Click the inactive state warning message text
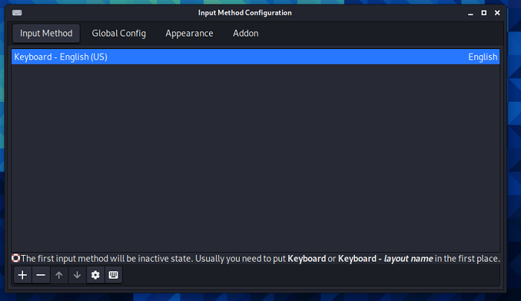521x301 pixels. pyautogui.click(x=260, y=259)
